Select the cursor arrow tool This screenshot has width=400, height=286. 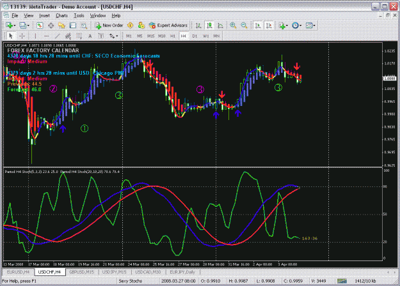point(11,36)
